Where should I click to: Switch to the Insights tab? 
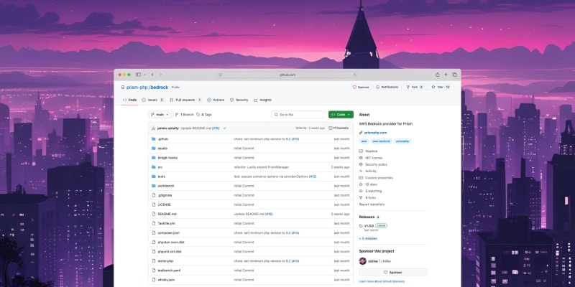click(x=262, y=100)
